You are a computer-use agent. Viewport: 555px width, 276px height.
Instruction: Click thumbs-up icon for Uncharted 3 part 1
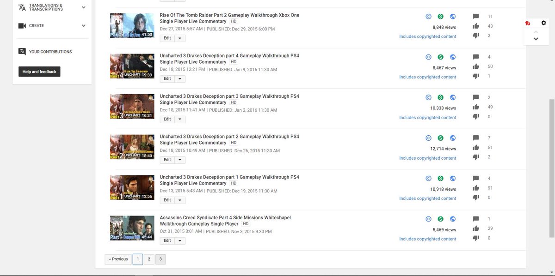pos(476,188)
